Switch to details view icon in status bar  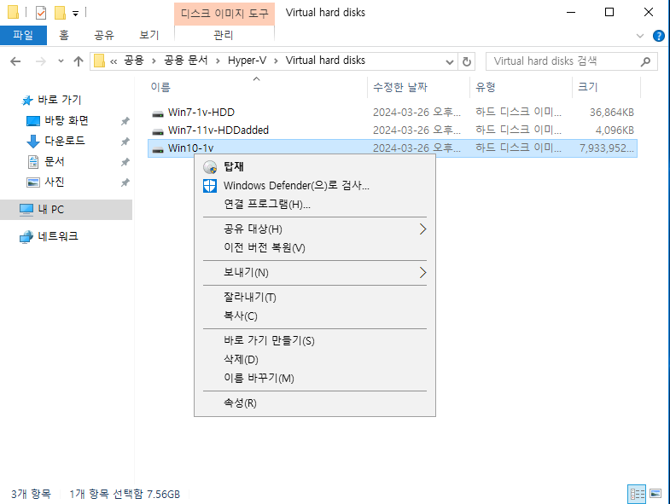pyautogui.click(x=637, y=494)
